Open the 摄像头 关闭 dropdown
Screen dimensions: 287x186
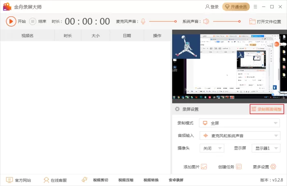point(212,148)
